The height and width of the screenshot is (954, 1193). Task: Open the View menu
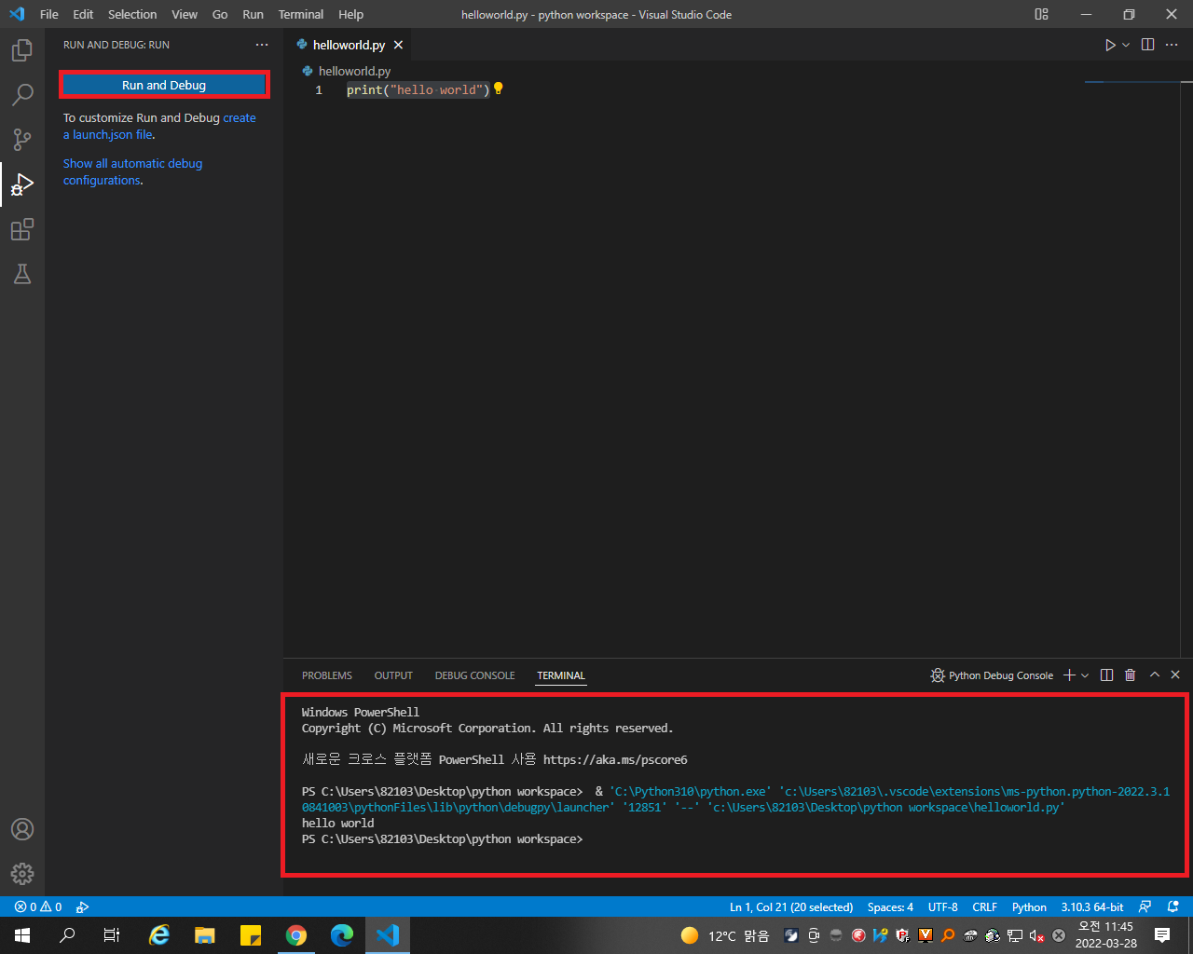click(185, 14)
